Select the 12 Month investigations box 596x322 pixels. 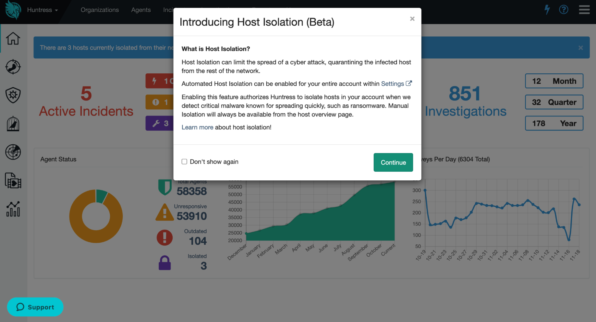[554, 81]
